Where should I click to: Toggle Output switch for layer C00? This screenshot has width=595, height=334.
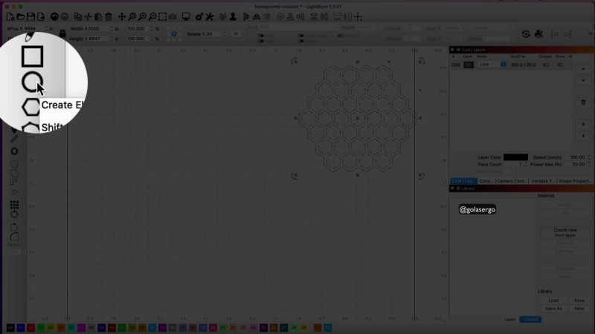547,65
